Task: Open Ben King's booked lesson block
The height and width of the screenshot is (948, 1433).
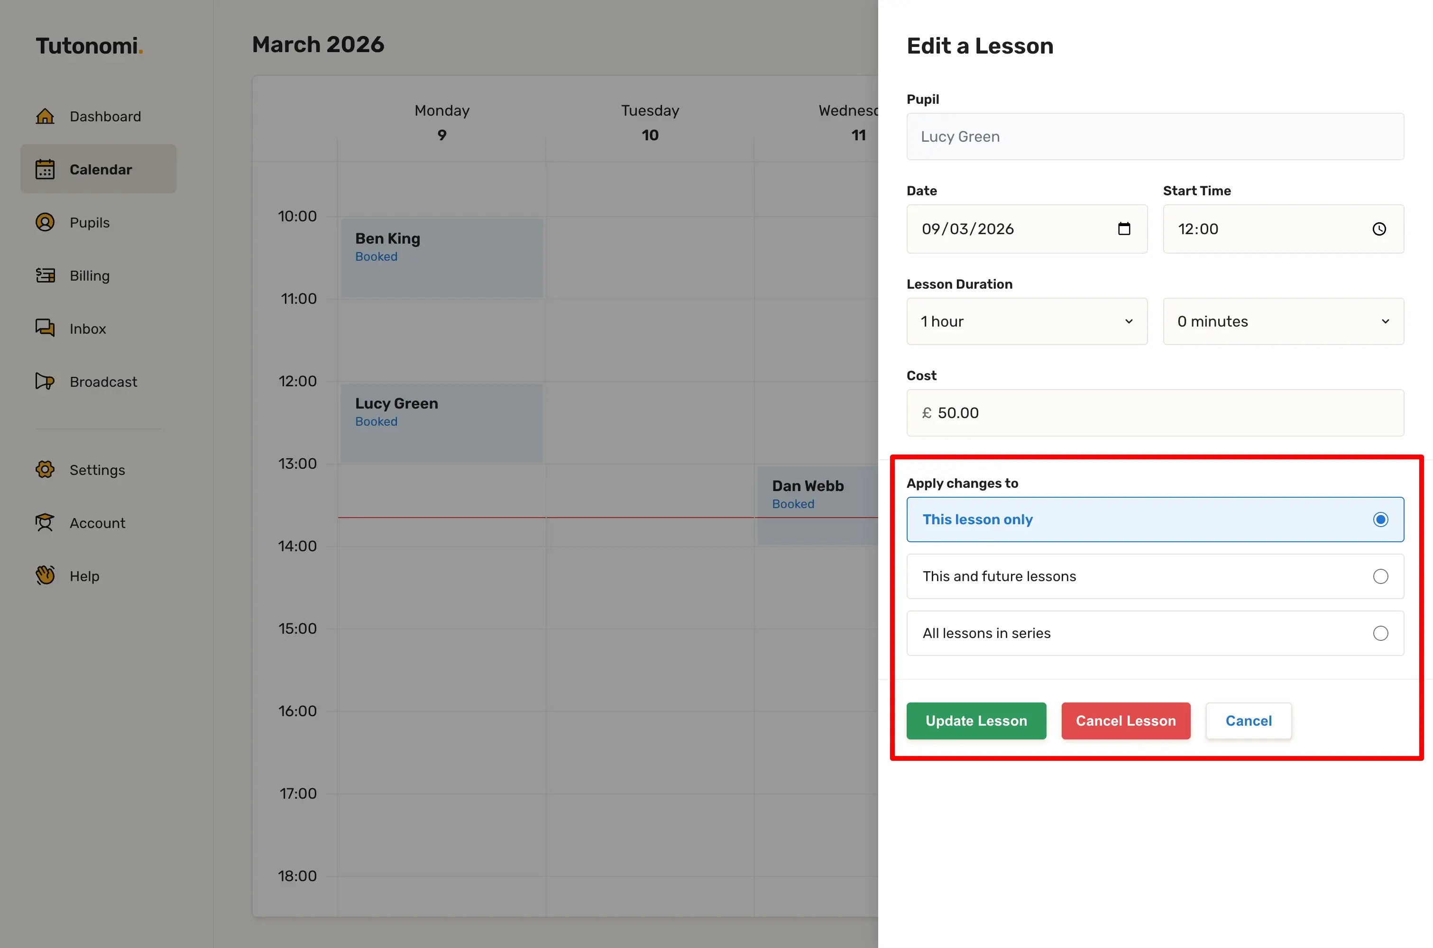Action: tap(441, 258)
